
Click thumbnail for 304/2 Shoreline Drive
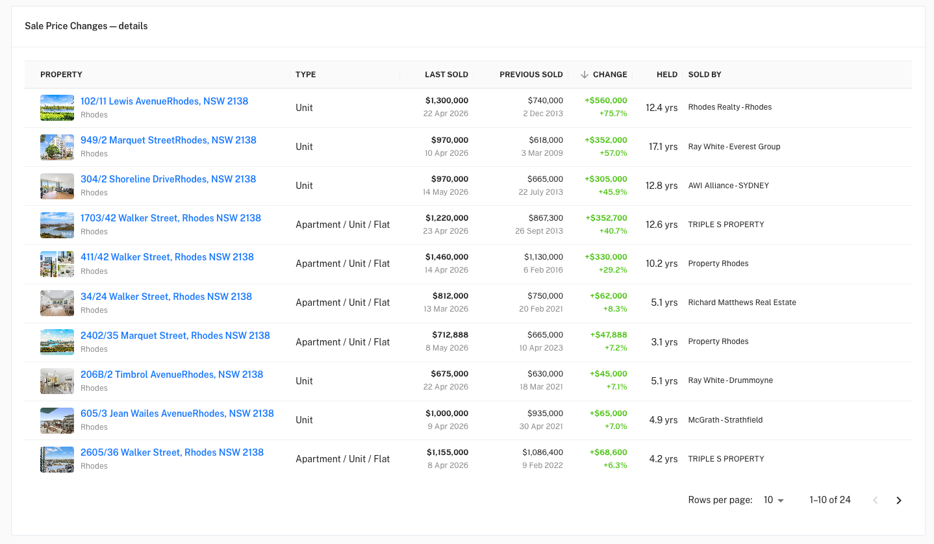click(57, 186)
